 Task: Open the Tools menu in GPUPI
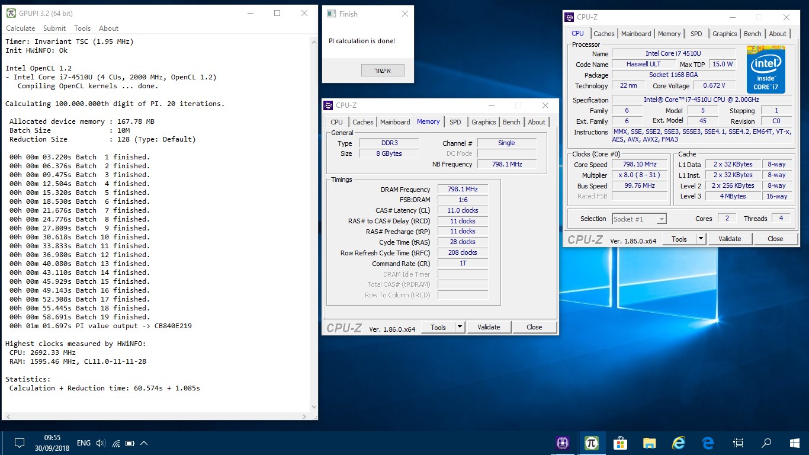coord(82,28)
